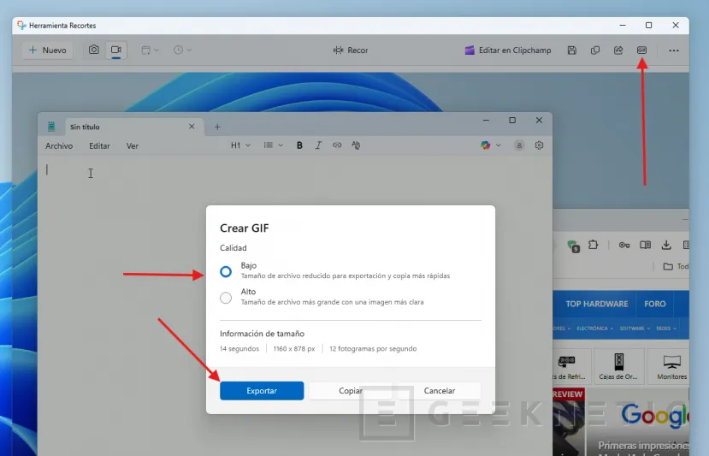The height and width of the screenshot is (456, 709).
Task: Toggle bold formatting in Notepad
Action: tap(299, 145)
